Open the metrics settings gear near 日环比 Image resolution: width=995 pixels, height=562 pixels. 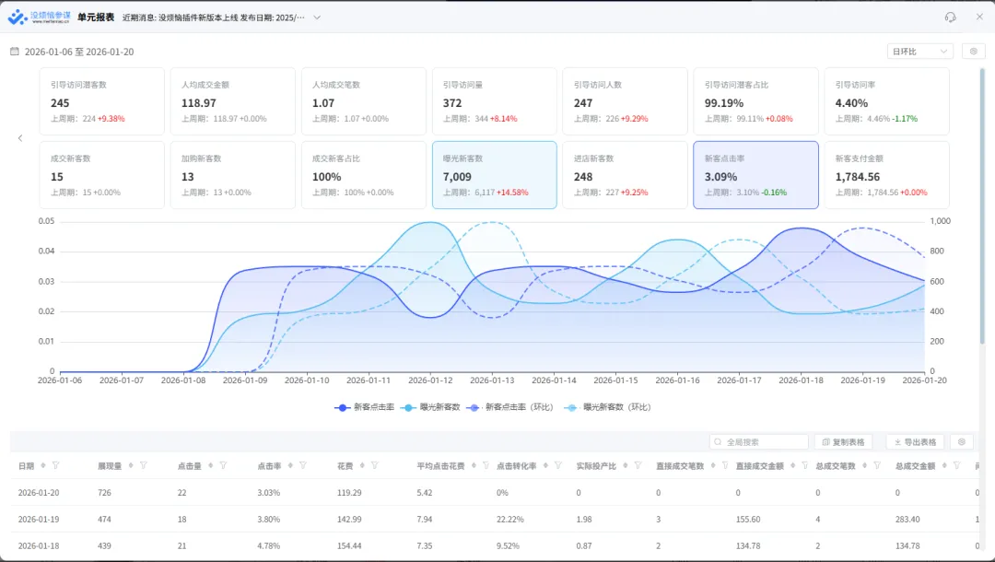[974, 52]
